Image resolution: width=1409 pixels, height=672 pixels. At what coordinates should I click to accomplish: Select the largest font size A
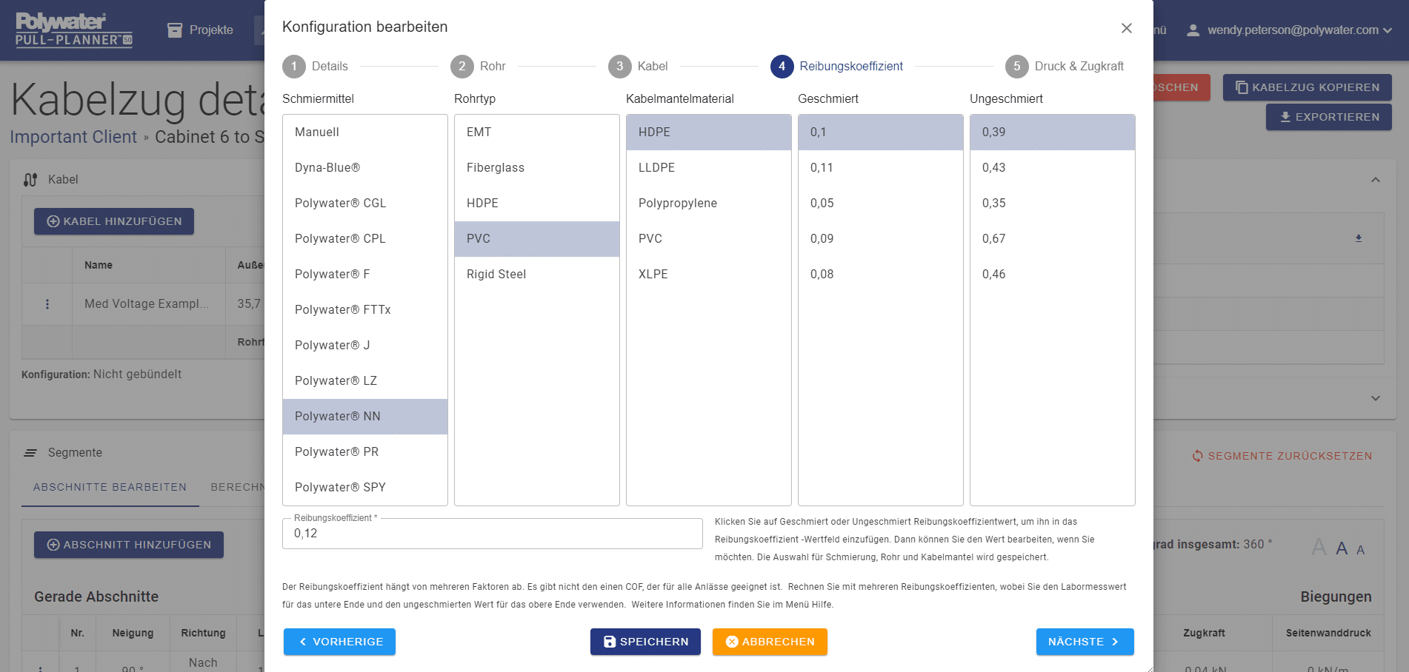pyautogui.click(x=1319, y=547)
